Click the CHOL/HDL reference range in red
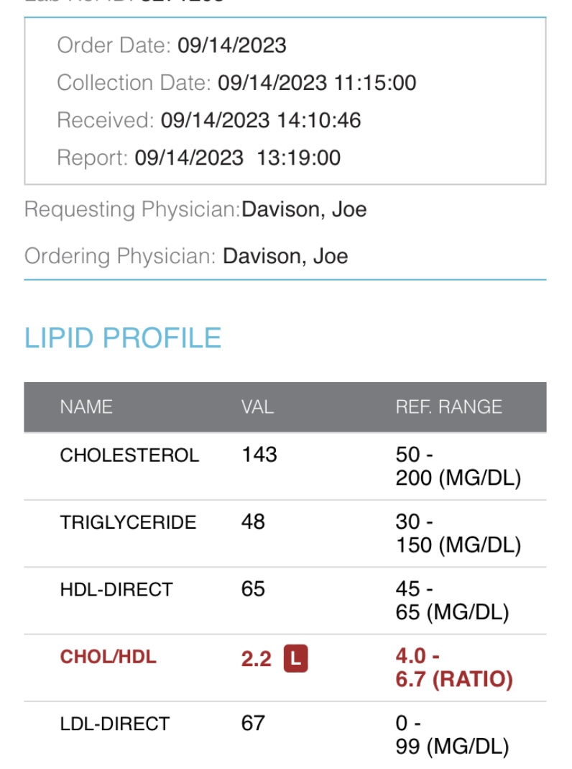The height and width of the screenshot is (769, 572). (454, 668)
